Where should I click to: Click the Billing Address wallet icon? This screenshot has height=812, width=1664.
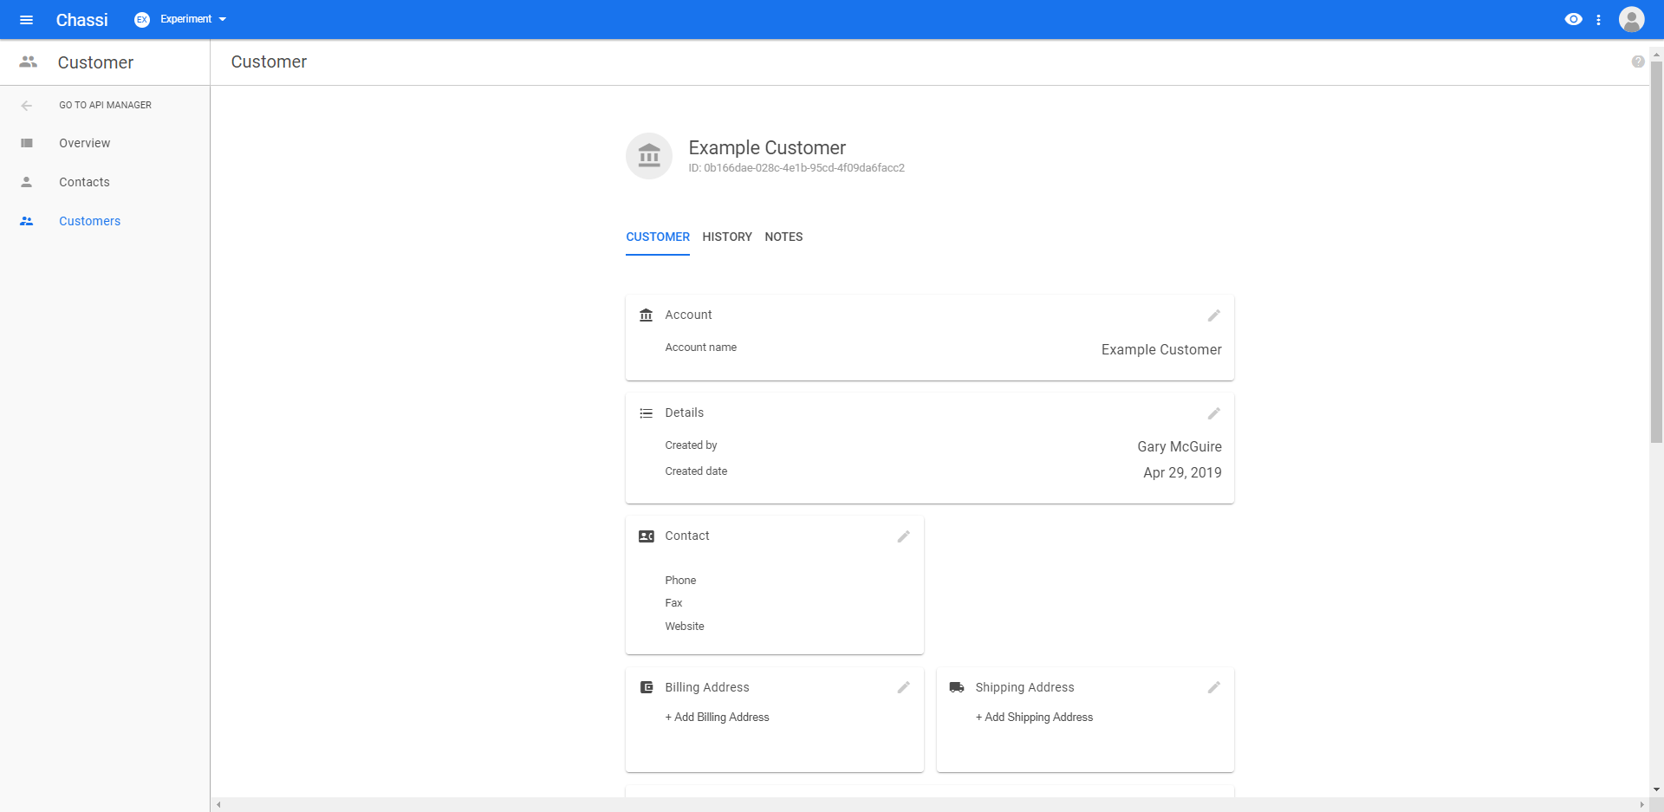[647, 687]
